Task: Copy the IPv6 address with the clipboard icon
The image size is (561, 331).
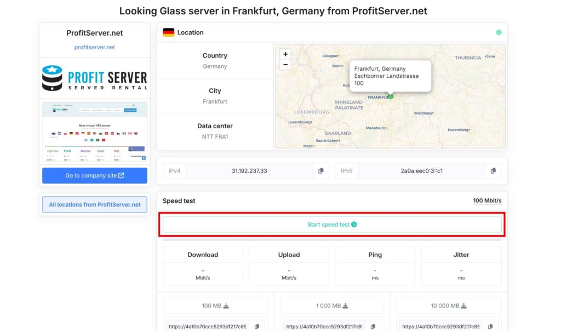Action: pyautogui.click(x=493, y=171)
